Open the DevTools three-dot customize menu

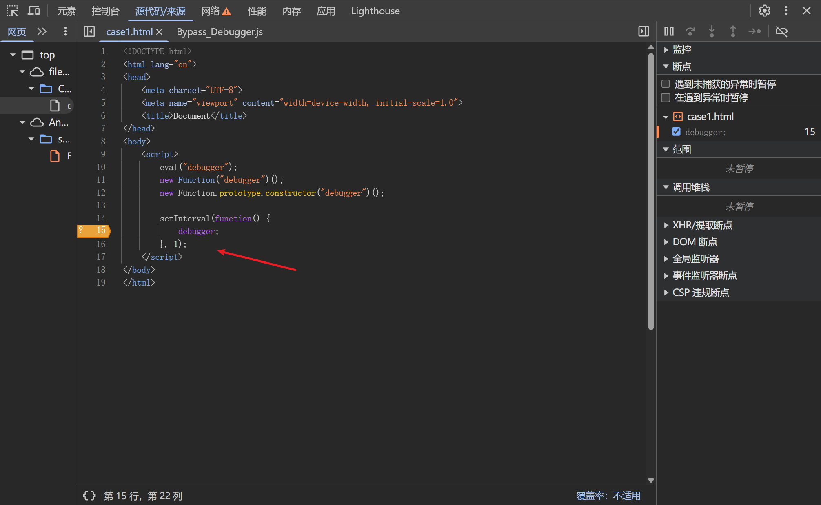(x=786, y=11)
